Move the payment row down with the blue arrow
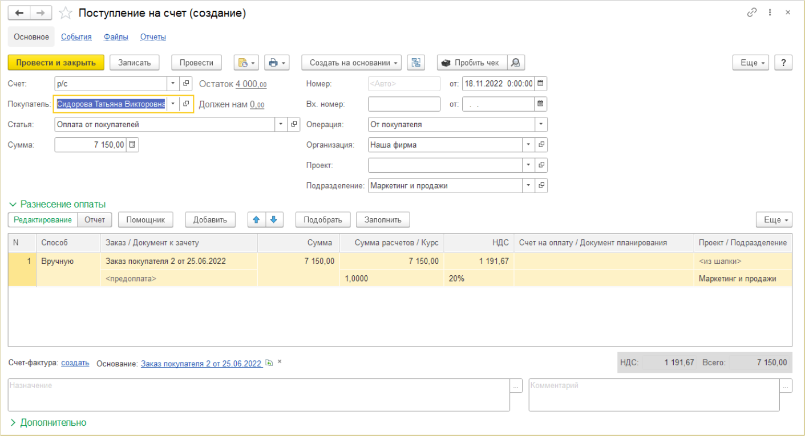 (274, 219)
